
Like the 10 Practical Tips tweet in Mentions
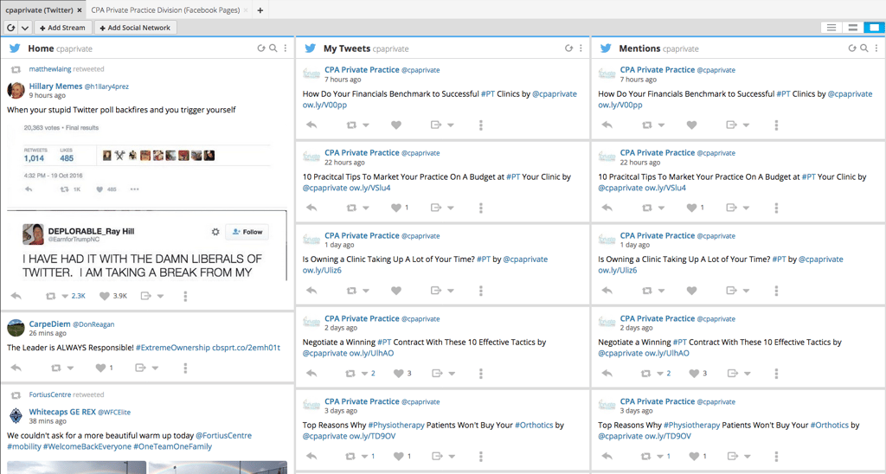coord(691,208)
